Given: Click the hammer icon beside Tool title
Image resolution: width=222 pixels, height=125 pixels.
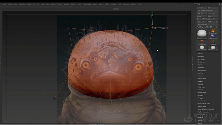Looking at the screenshot, I should (195, 4).
